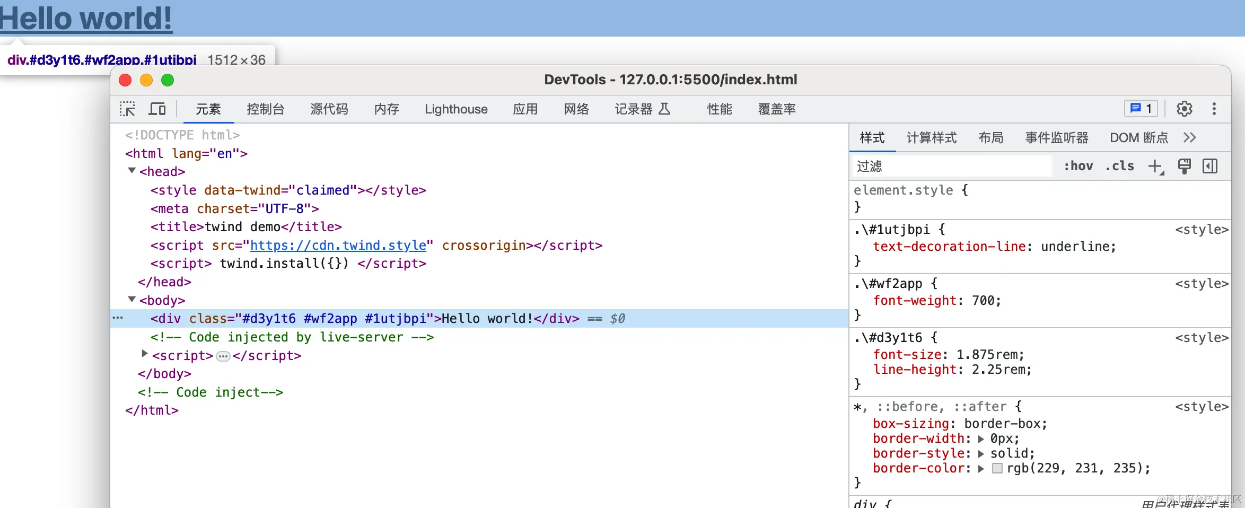
Task: Select the twind.install script row
Action: pyautogui.click(x=288, y=264)
